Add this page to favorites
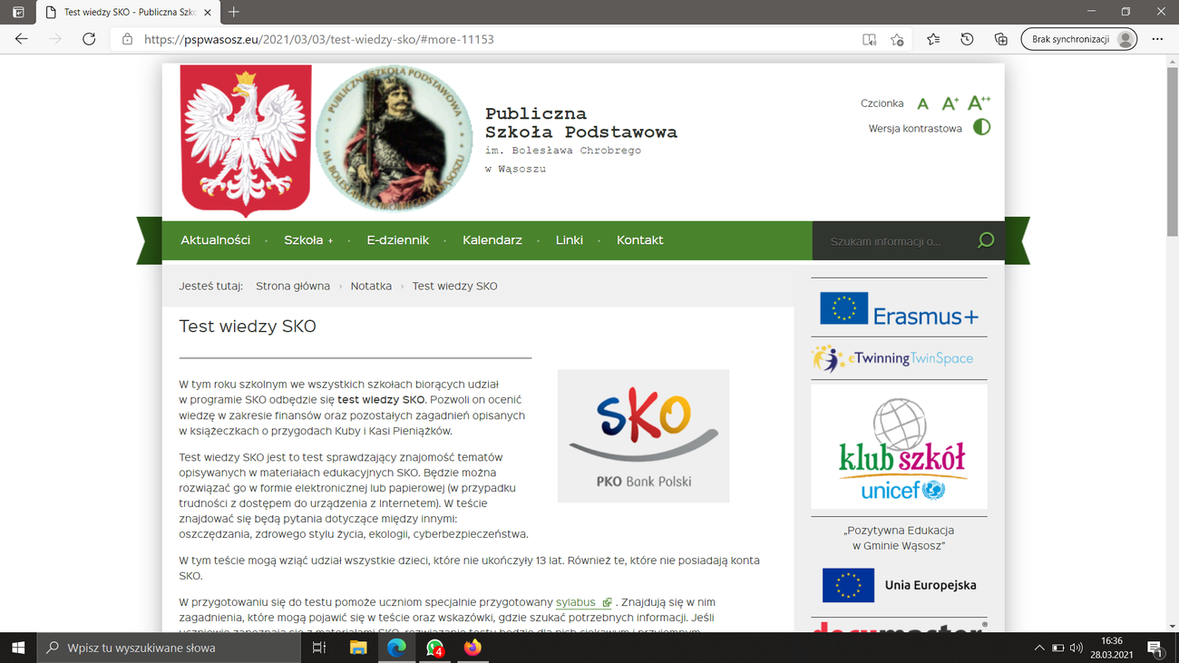Screen dimensions: 1179x663 pos(897,39)
